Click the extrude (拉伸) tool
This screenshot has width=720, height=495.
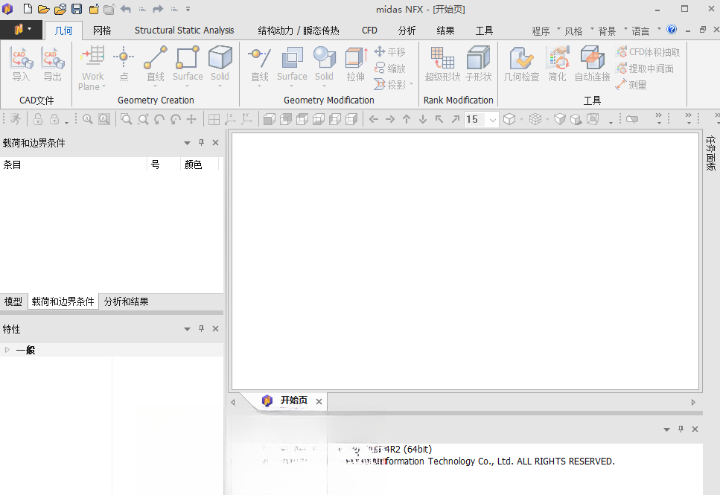click(x=356, y=64)
